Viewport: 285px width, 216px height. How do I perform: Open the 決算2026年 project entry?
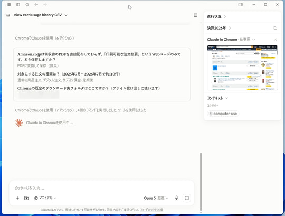point(219,28)
